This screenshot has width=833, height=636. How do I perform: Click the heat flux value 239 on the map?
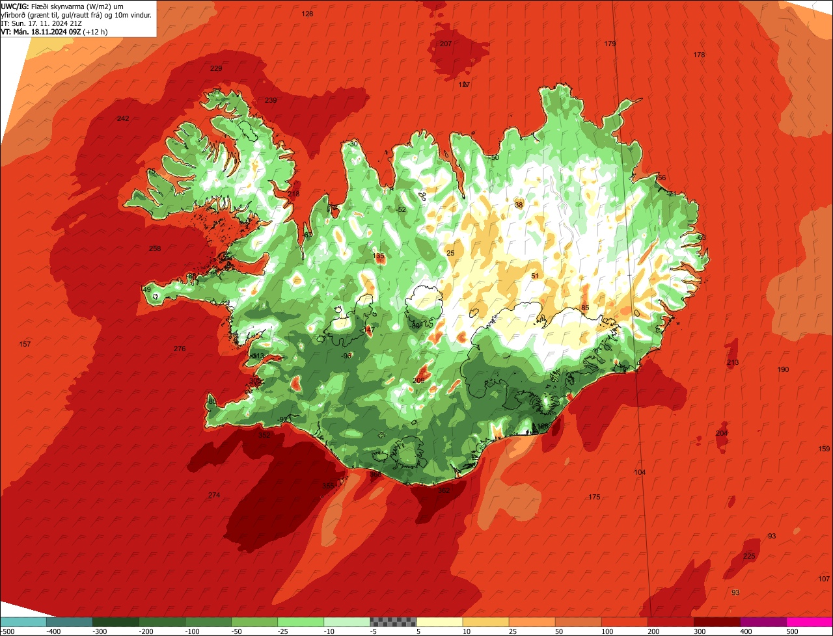(271, 100)
